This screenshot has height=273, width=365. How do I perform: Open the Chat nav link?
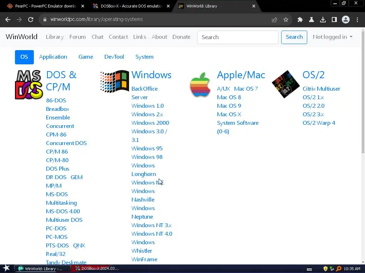97,37
